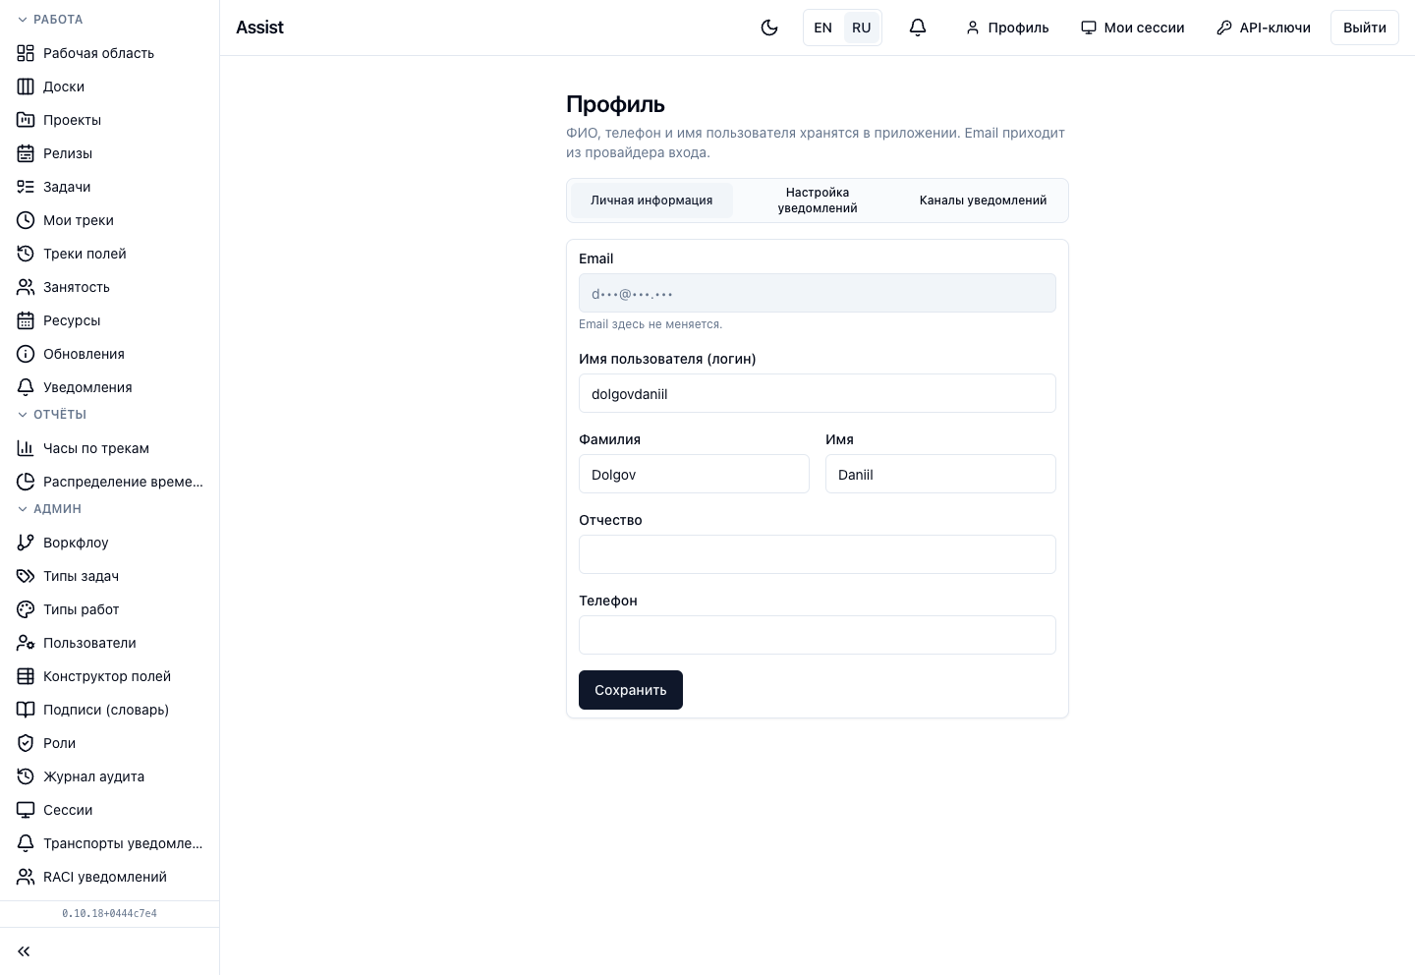The image size is (1415, 975).
Task: Switch to Настройка уведомлений tab
Action: [818, 201]
